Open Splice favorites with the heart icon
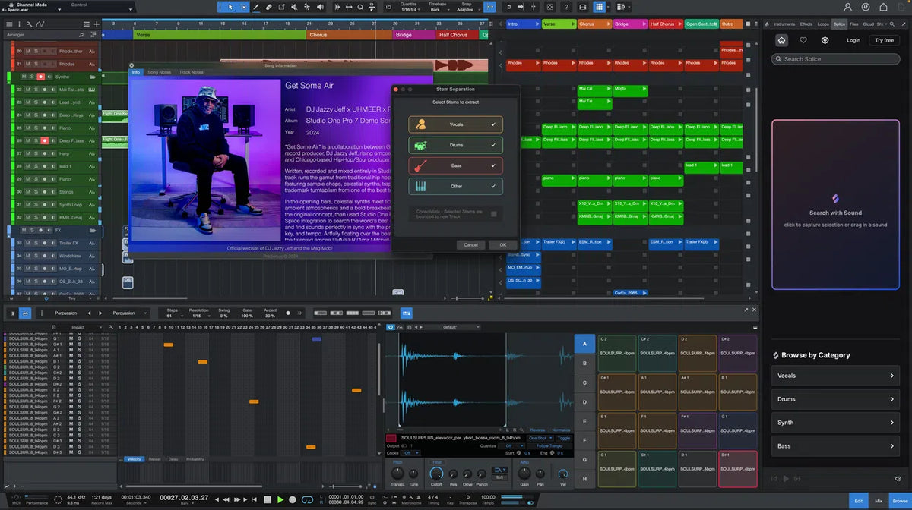 [803, 39]
